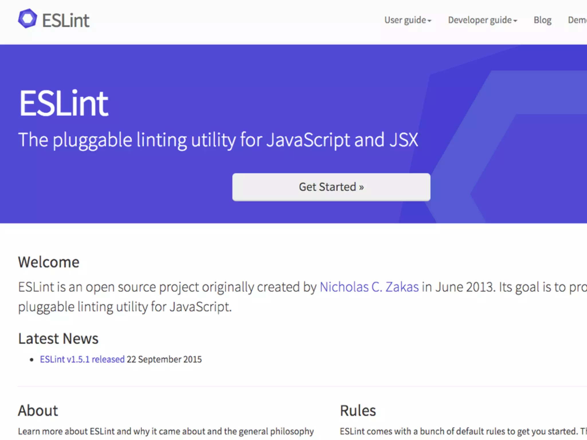Click the large white ESLint hero heading
Screen dimensions: 587x440
64,103
